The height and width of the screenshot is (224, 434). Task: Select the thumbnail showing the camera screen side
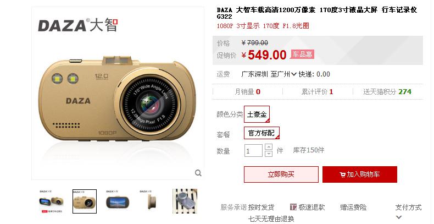tap(118, 201)
